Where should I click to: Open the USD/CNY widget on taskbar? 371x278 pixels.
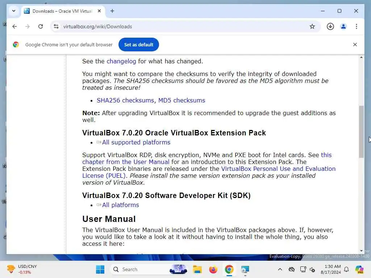coord(22,269)
